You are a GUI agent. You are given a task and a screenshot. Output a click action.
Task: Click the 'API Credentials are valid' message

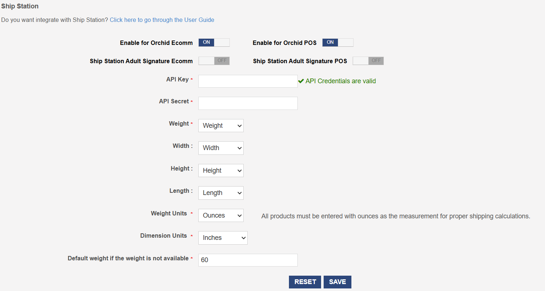click(x=340, y=81)
